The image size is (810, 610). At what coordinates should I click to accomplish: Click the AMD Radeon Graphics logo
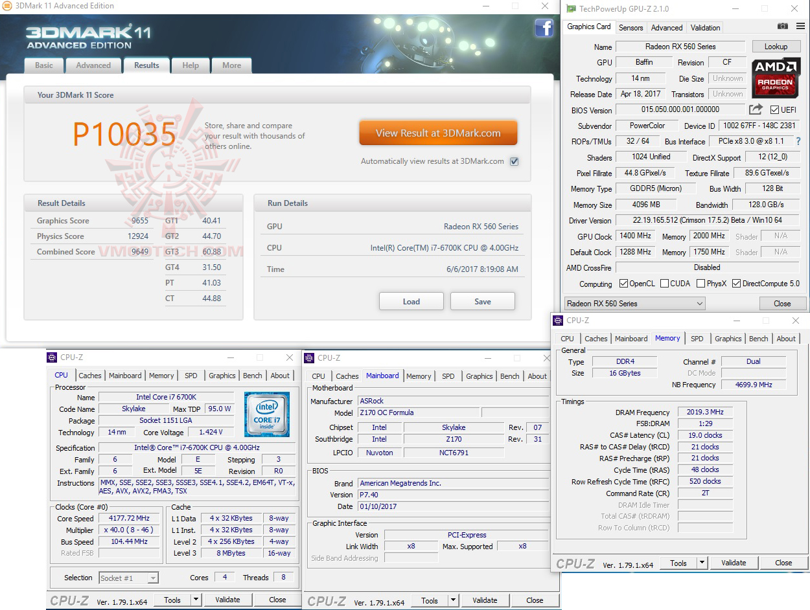point(776,77)
